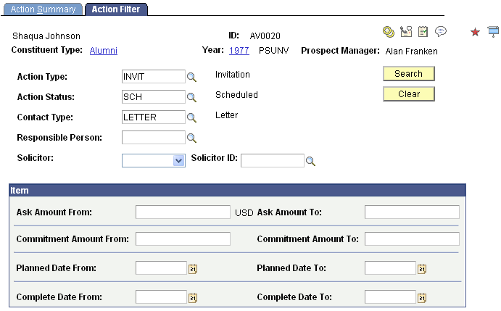Image resolution: width=501 pixels, height=311 pixels.
Task: Open calendar for Complete Date From
Action: pyautogui.click(x=193, y=298)
